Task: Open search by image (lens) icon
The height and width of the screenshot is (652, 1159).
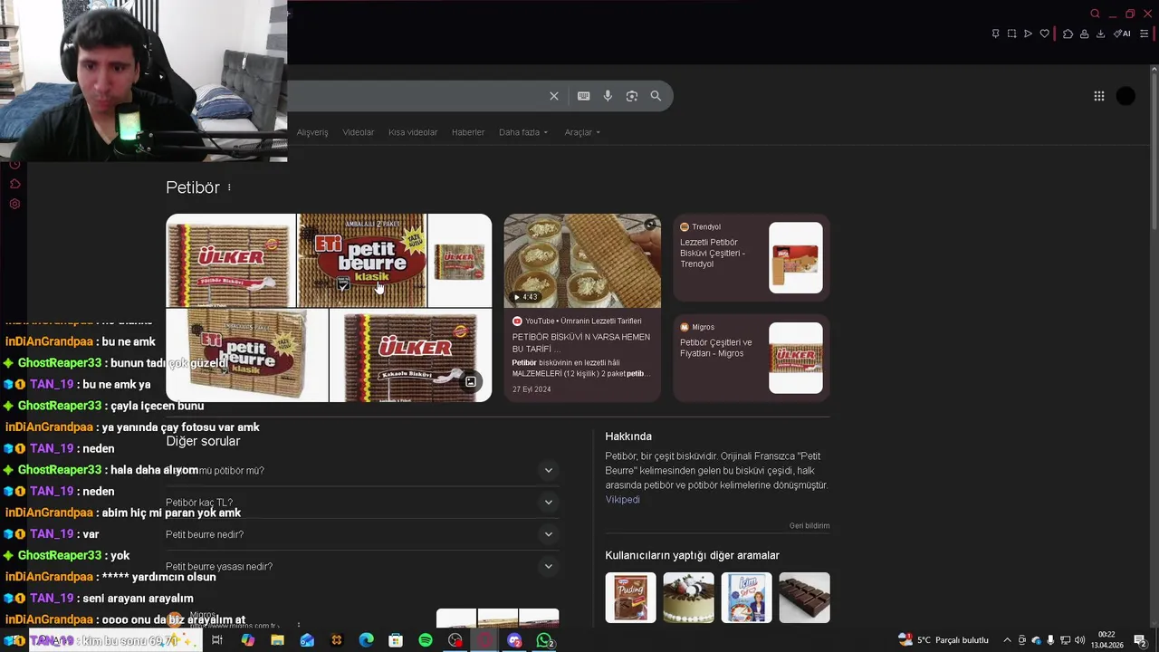Action: coord(632,96)
